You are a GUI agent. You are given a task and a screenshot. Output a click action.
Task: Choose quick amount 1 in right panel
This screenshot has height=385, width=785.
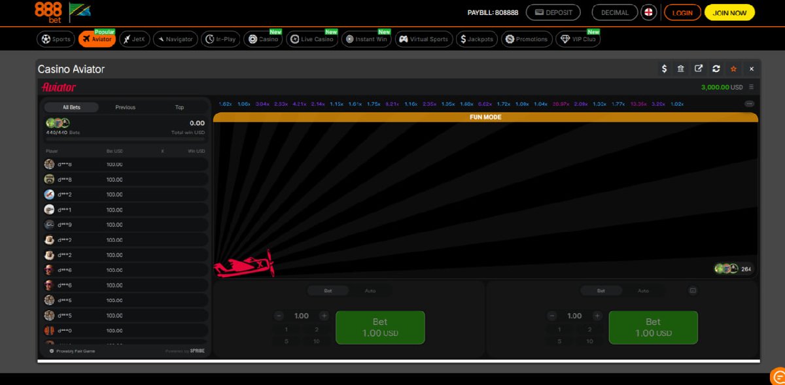point(559,330)
